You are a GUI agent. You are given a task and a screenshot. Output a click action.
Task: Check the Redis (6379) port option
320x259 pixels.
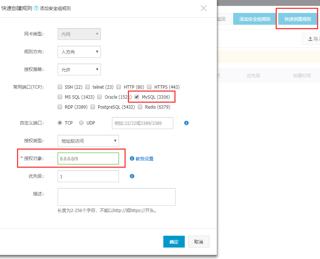click(140, 107)
